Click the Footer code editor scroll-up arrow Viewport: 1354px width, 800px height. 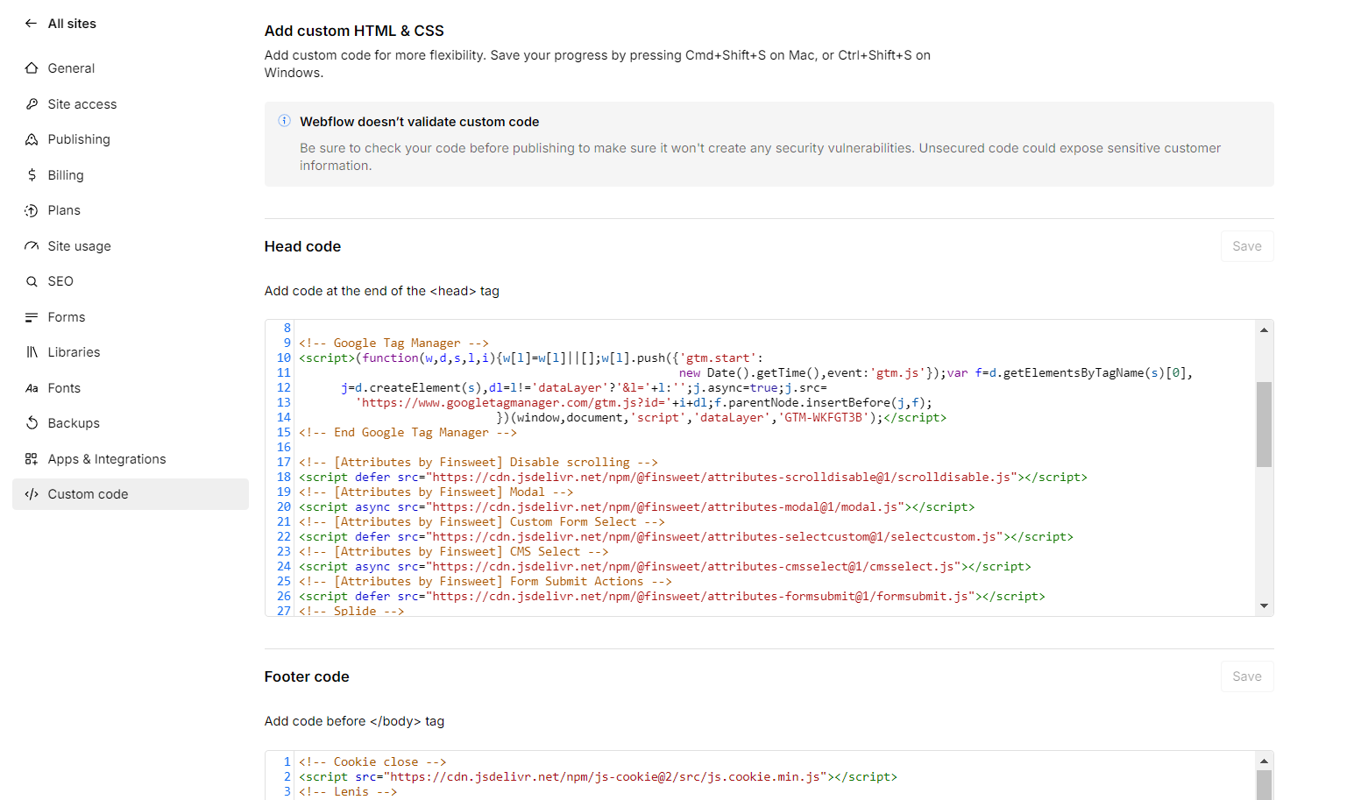1264,761
